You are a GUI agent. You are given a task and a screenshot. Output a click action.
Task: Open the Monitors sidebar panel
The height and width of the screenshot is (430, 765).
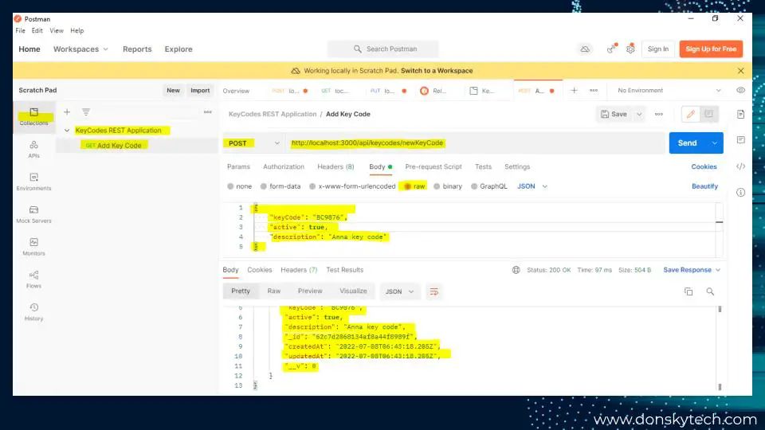pos(33,247)
